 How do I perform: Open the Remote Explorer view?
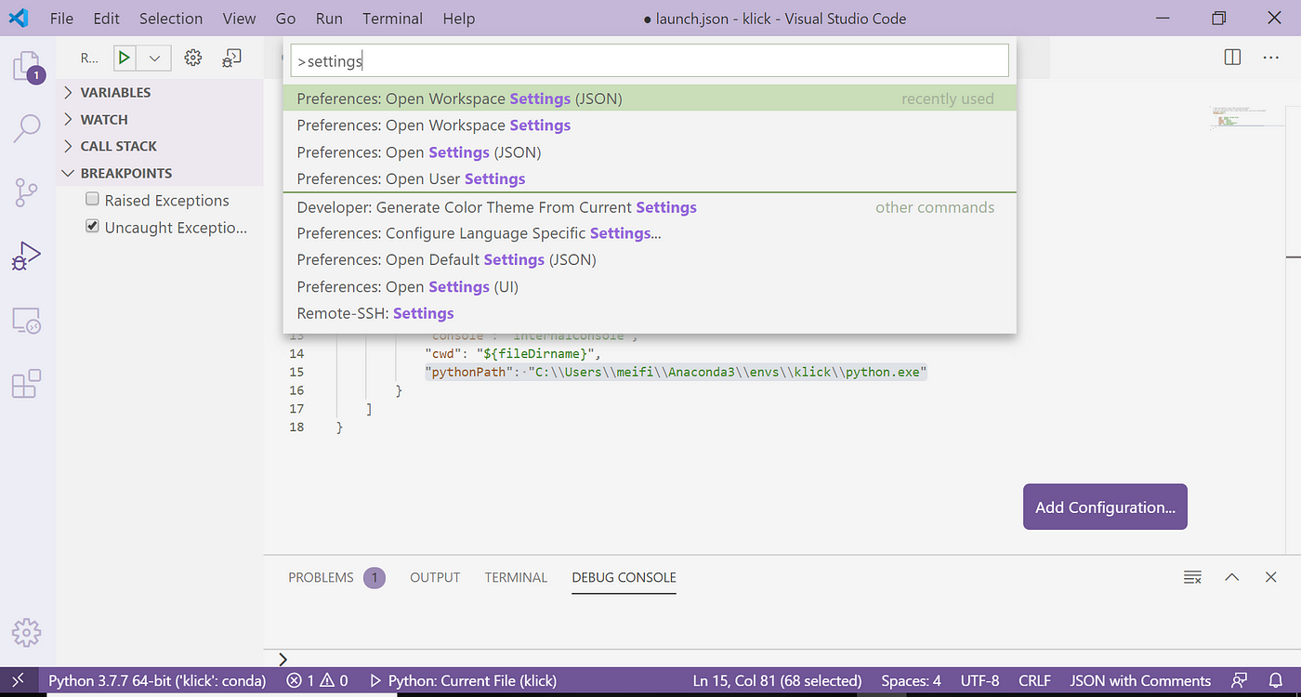[26, 321]
